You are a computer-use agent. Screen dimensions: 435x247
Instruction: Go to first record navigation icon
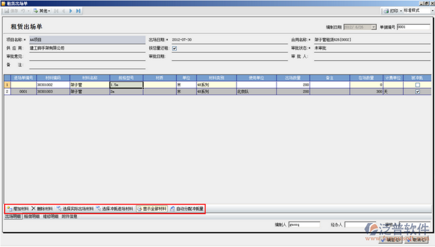point(56,11)
